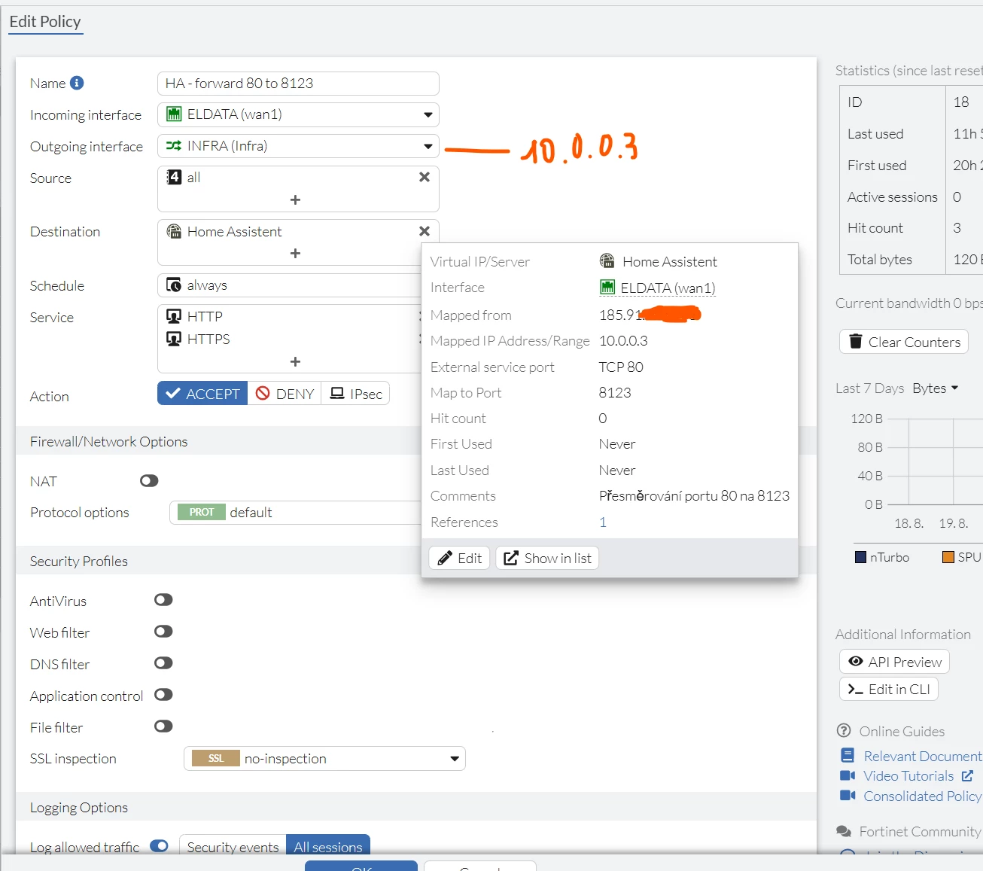Click the always schedule icon
Viewport: 983px width, 871px height.
(x=174, y=285)
